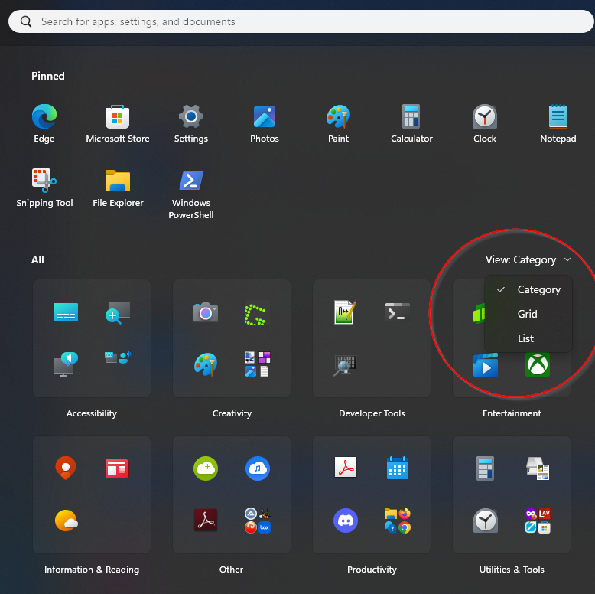
Task: Open Magnifier in the Accessibility group
Action: [x=118, y=312]
